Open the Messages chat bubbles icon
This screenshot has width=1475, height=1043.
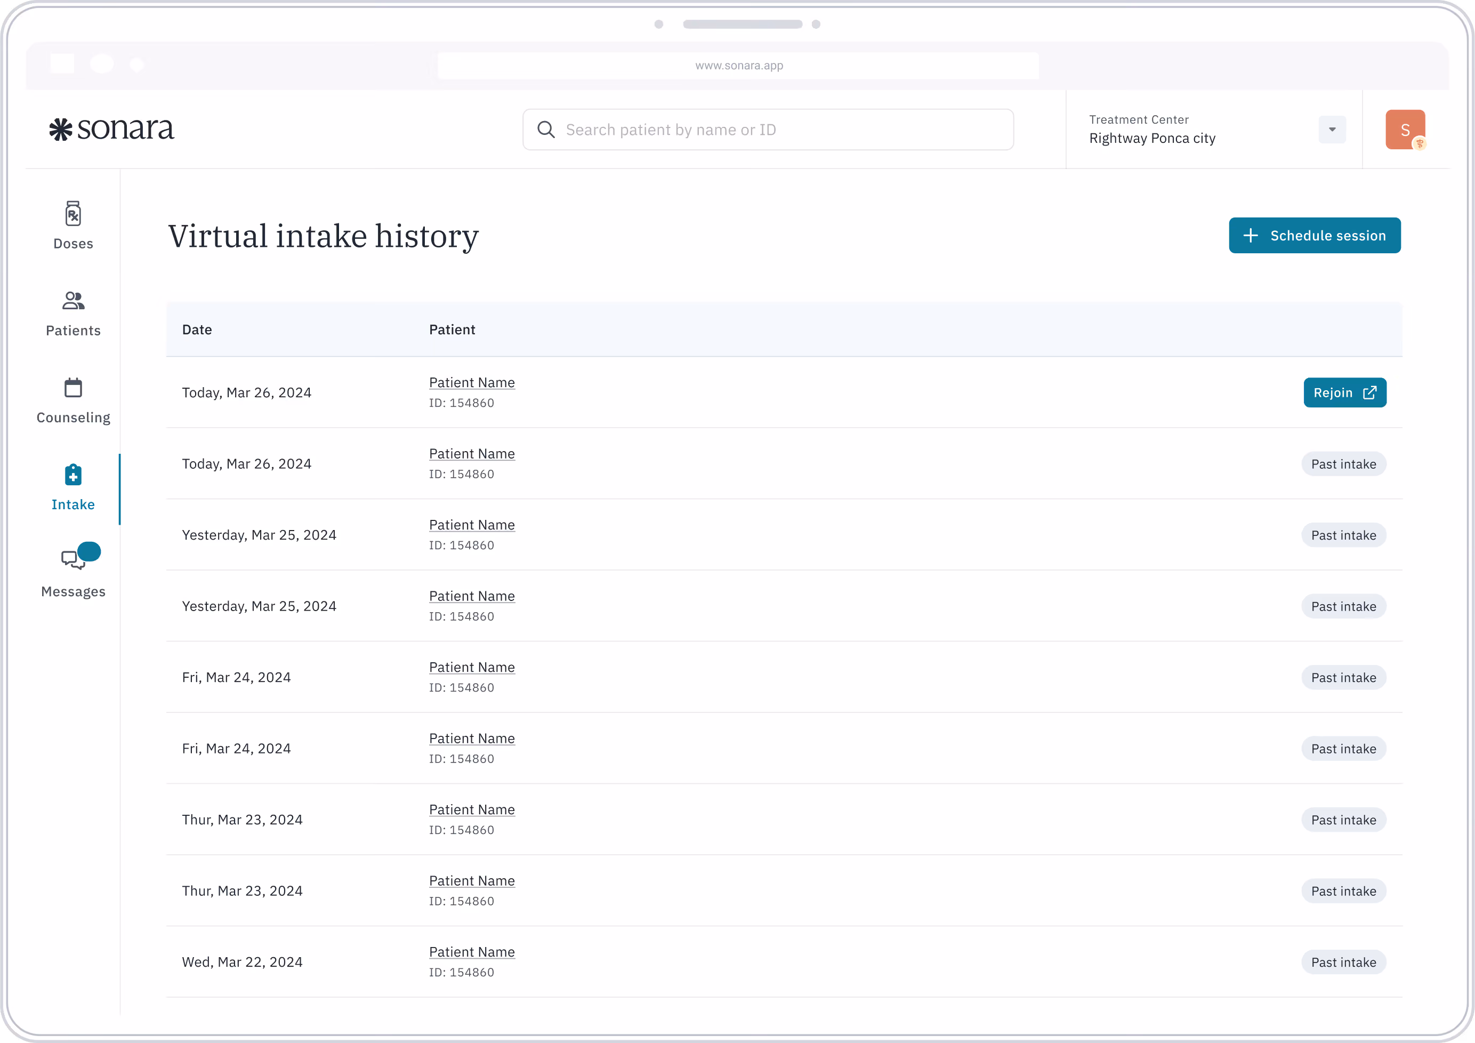click(73, 560)
